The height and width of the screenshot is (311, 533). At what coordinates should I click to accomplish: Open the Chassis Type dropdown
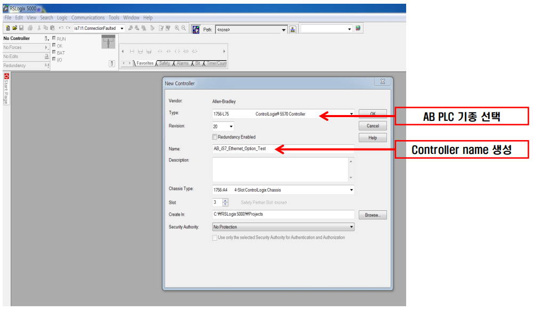352,190
